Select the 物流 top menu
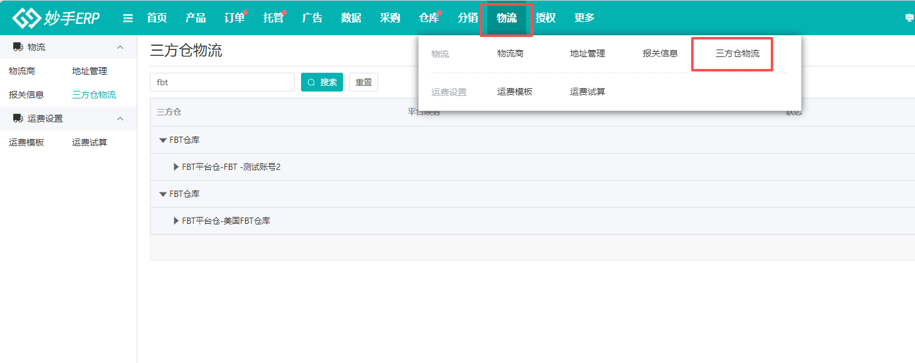The width and height of the screenshot is (915, 363). (x=507, y=18)
